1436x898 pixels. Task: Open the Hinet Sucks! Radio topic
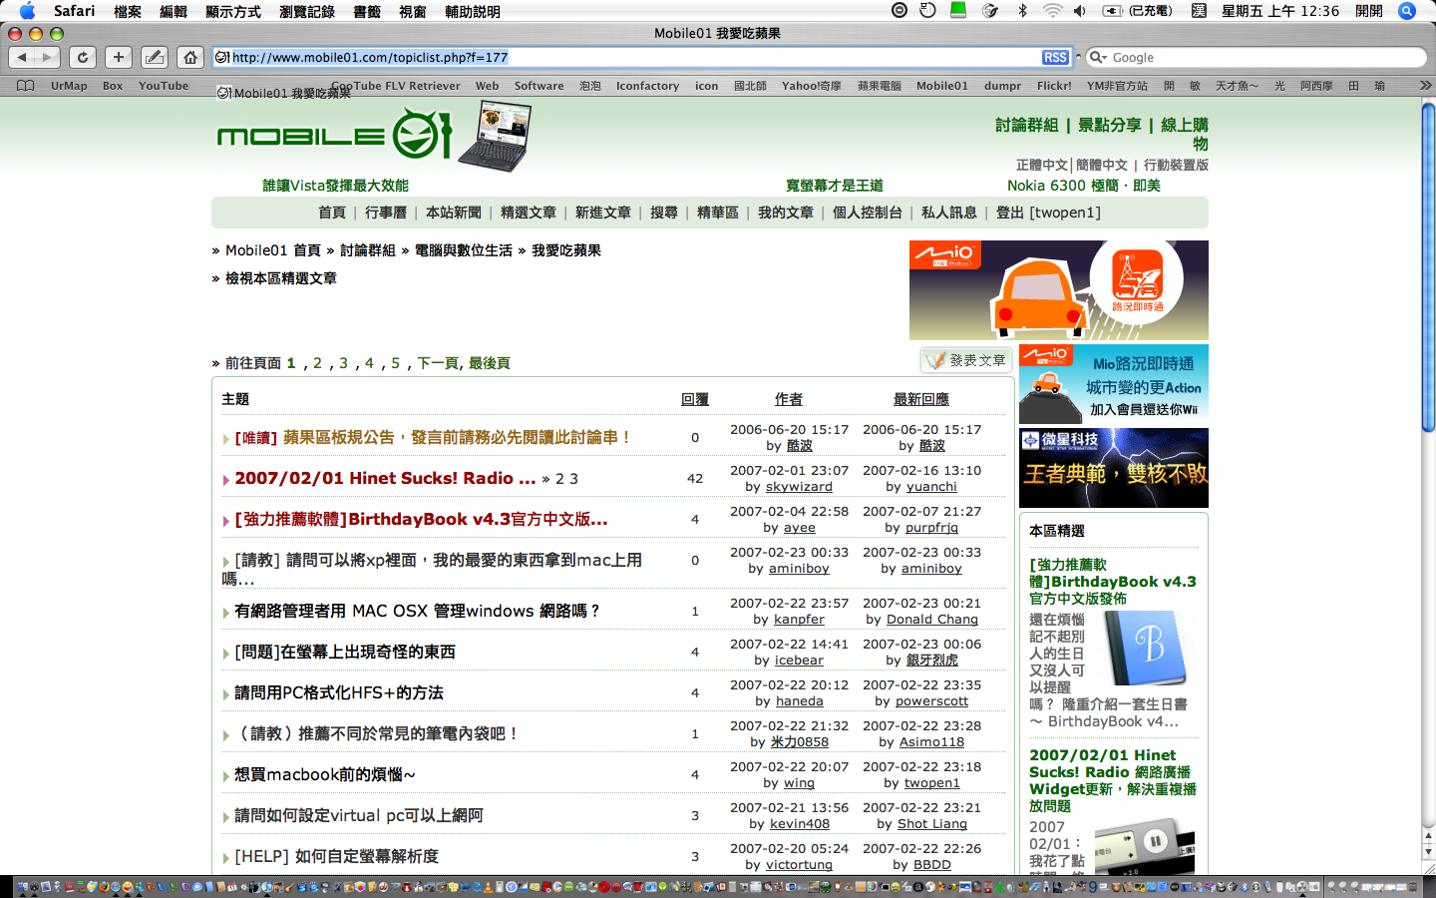(x=385, y=478)
